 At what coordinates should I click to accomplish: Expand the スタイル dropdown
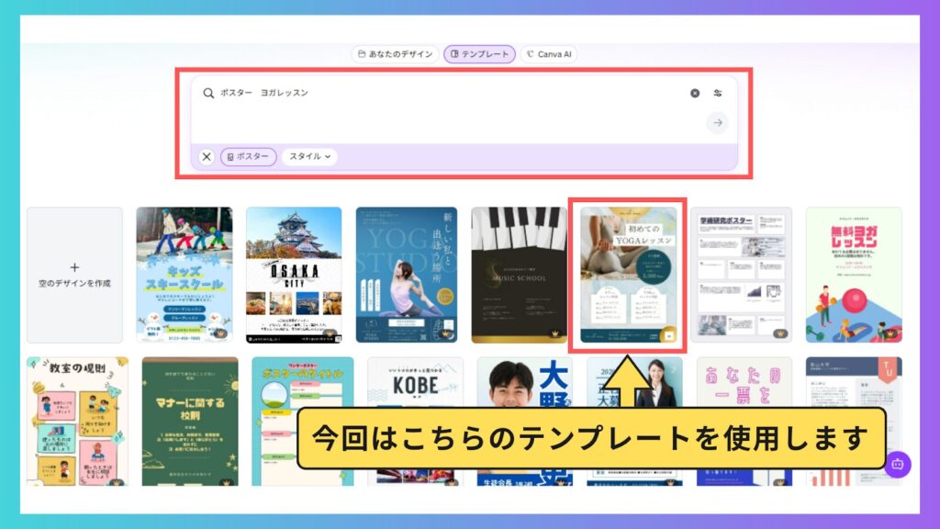pyautogui.click(x=309, y=157)
